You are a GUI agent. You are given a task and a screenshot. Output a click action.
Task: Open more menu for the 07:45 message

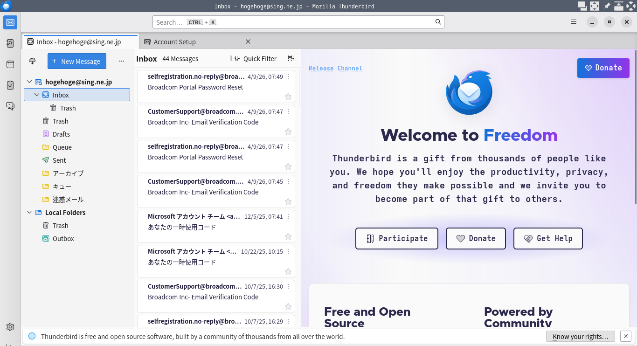(288, 181)
